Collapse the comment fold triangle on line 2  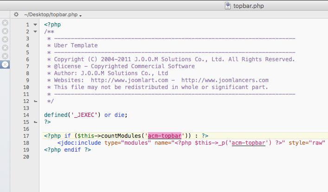[35, 32]
